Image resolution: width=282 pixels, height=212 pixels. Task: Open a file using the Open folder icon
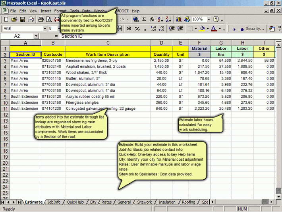(x=14, y=19)
